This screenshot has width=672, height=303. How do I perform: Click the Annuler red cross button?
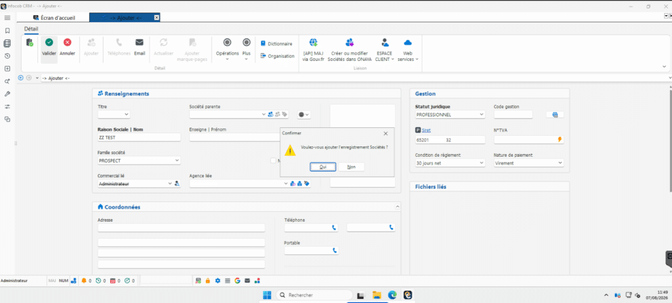68,47
